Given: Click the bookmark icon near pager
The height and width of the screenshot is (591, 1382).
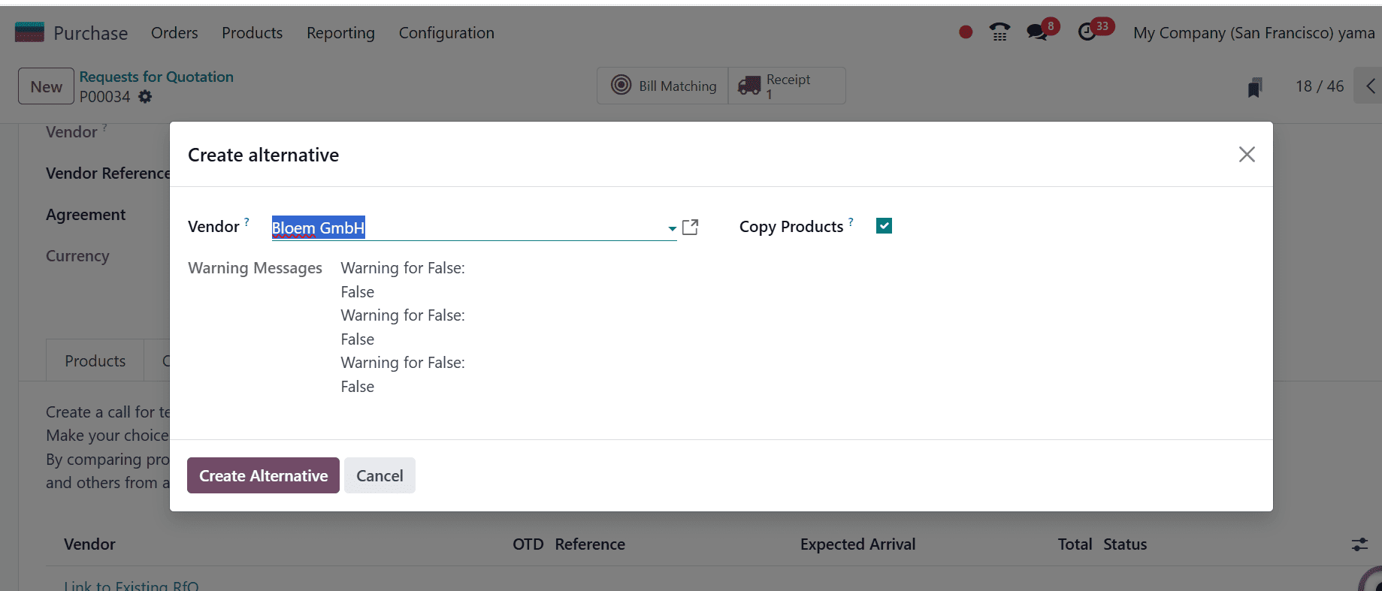Looking at the screenshot, I should click(1254, 87).
